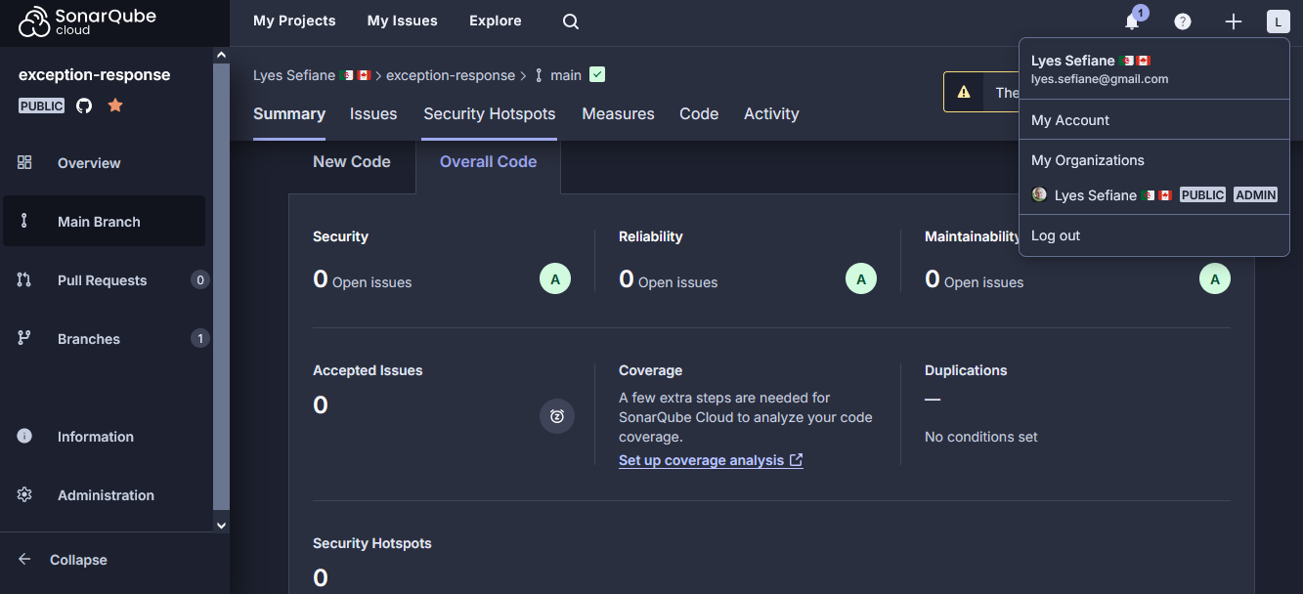Click the GitHub icon under project name

tap(84, 106)
